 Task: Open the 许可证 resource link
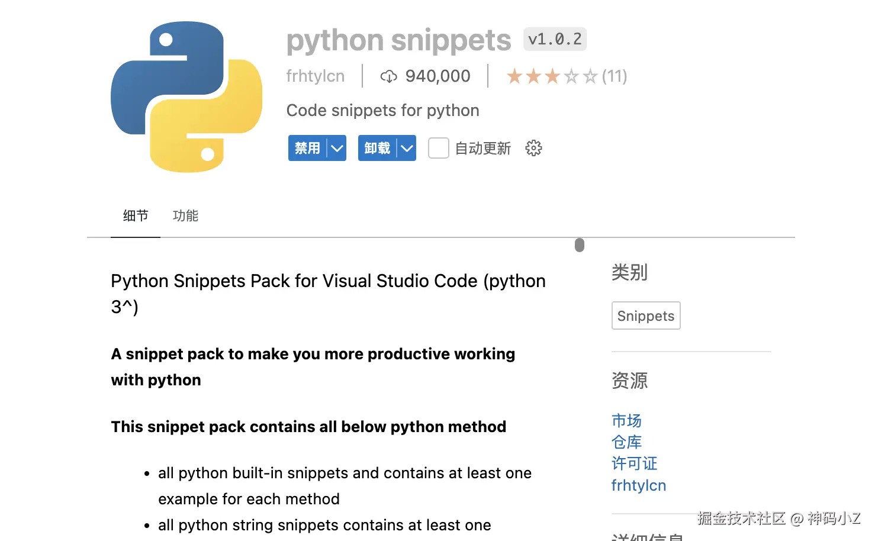(x=634, y=463)
